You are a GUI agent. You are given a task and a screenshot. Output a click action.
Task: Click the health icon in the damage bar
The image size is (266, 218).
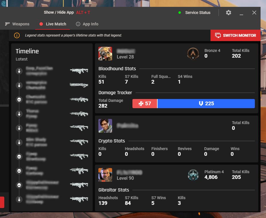click(x=141, y=104)
